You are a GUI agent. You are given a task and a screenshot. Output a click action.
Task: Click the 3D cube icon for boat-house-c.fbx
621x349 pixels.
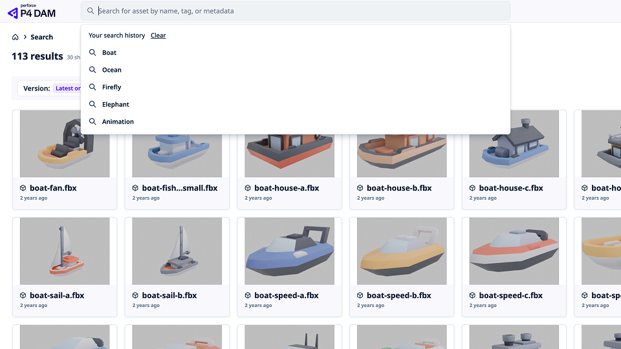[472, 188]
